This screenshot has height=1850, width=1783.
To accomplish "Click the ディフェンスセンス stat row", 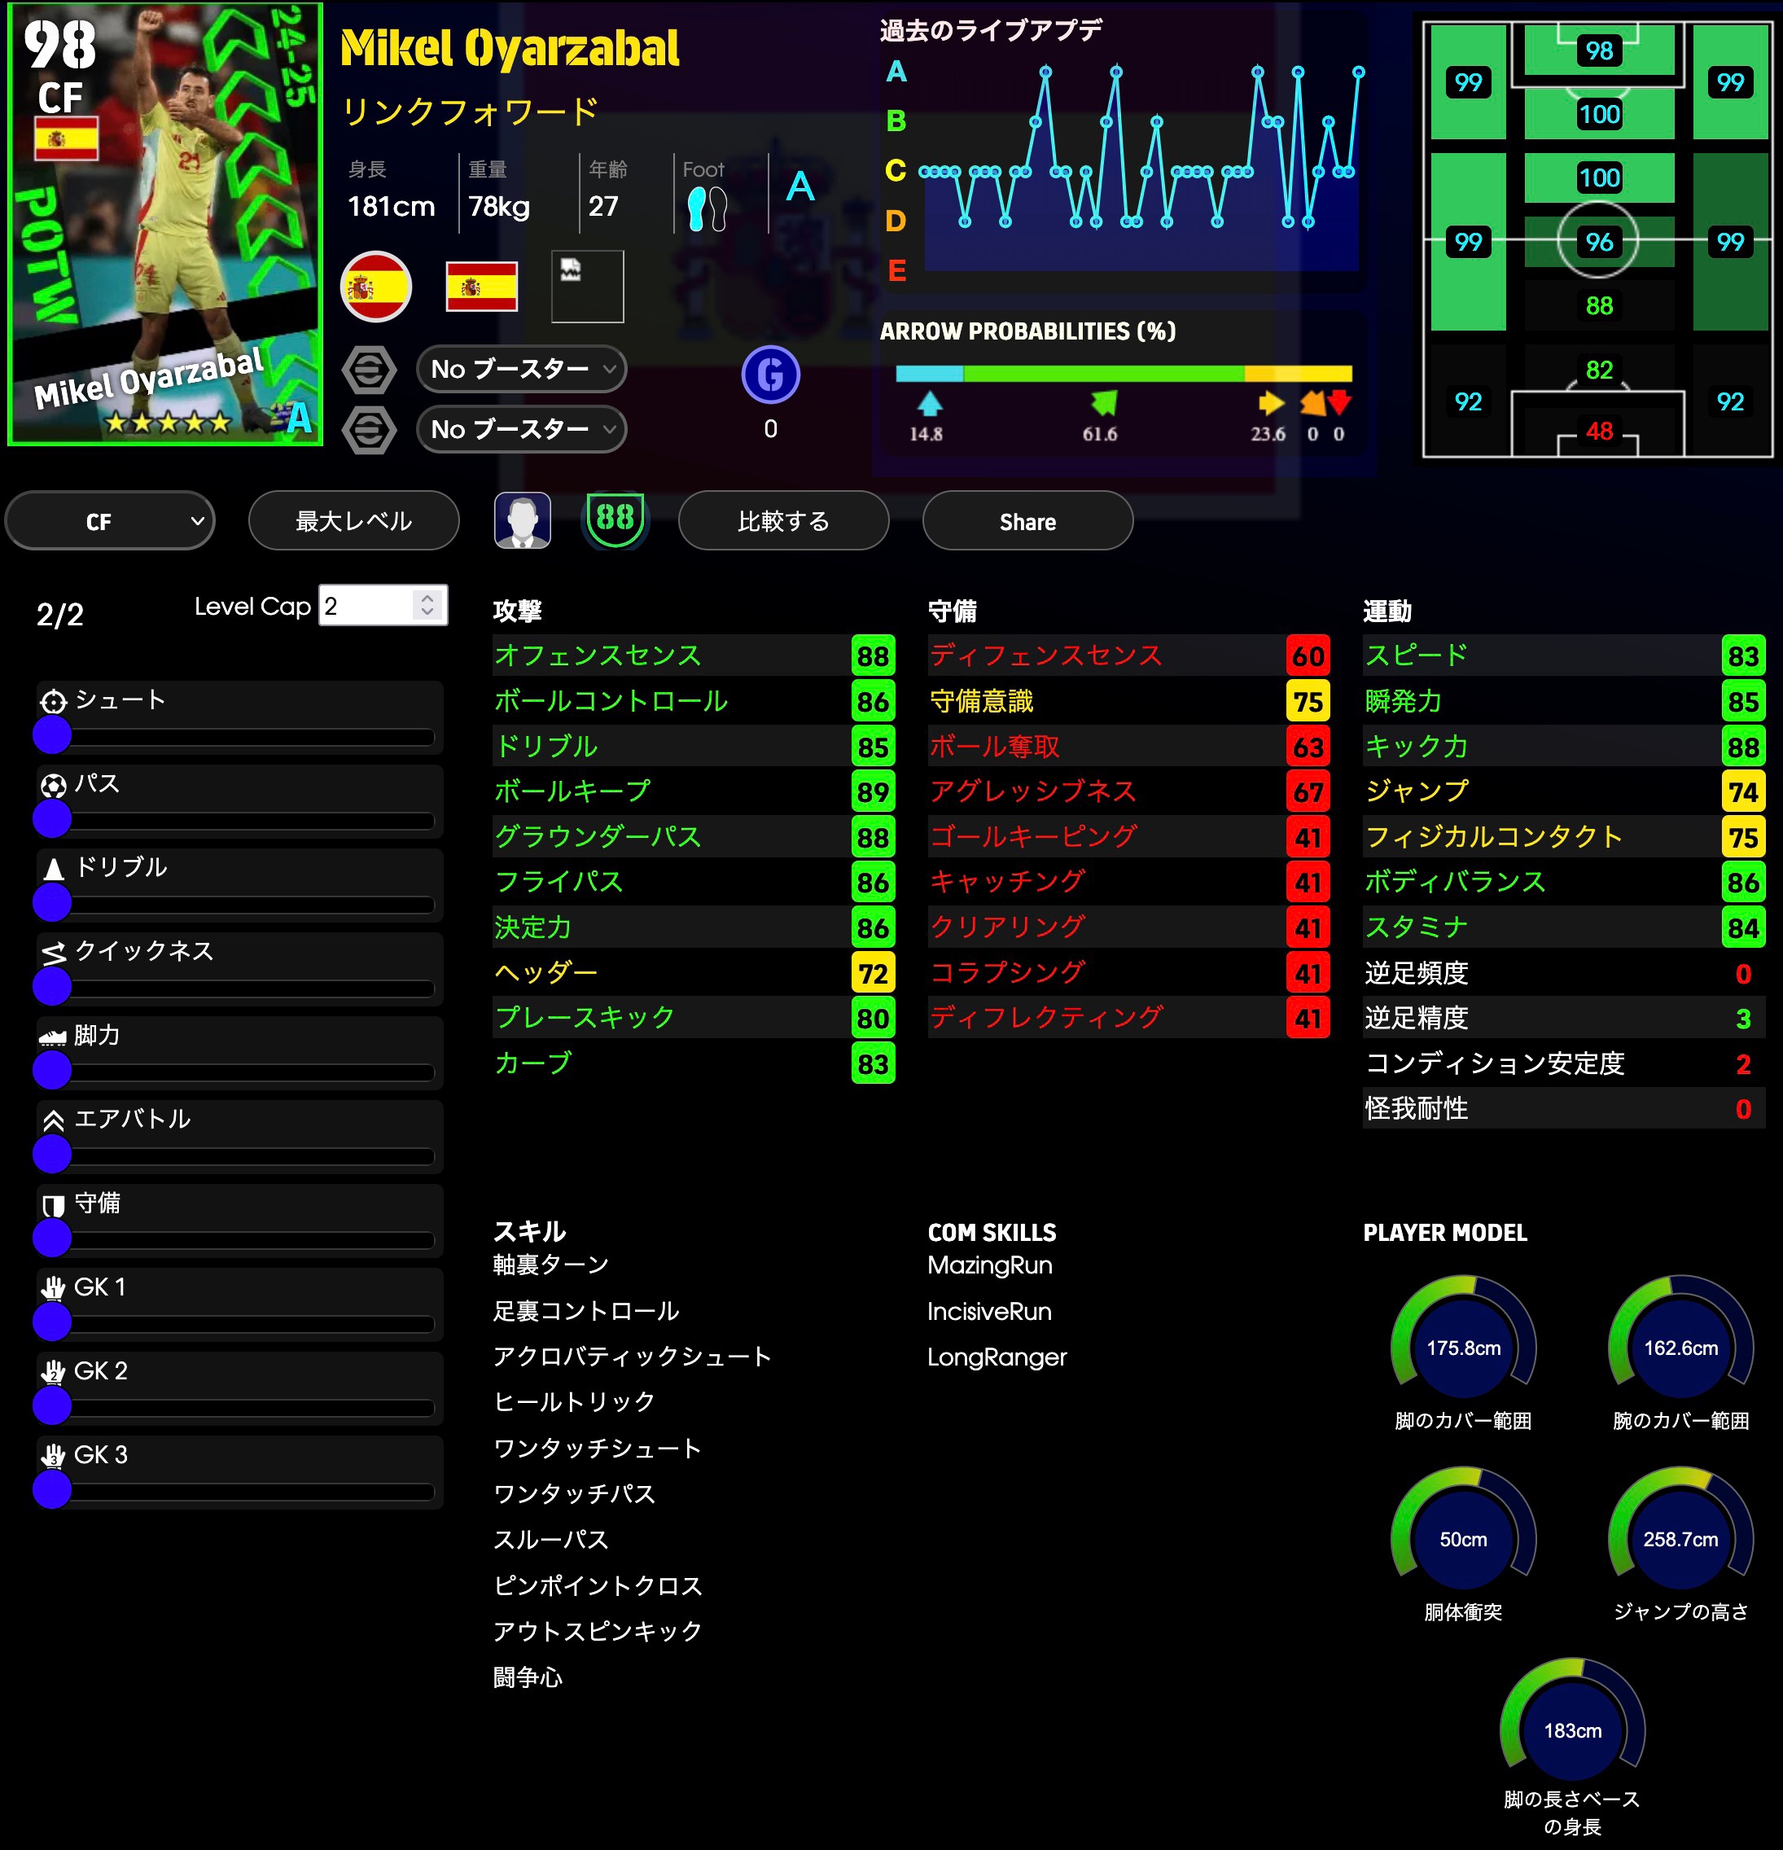I will point(1129,655).
